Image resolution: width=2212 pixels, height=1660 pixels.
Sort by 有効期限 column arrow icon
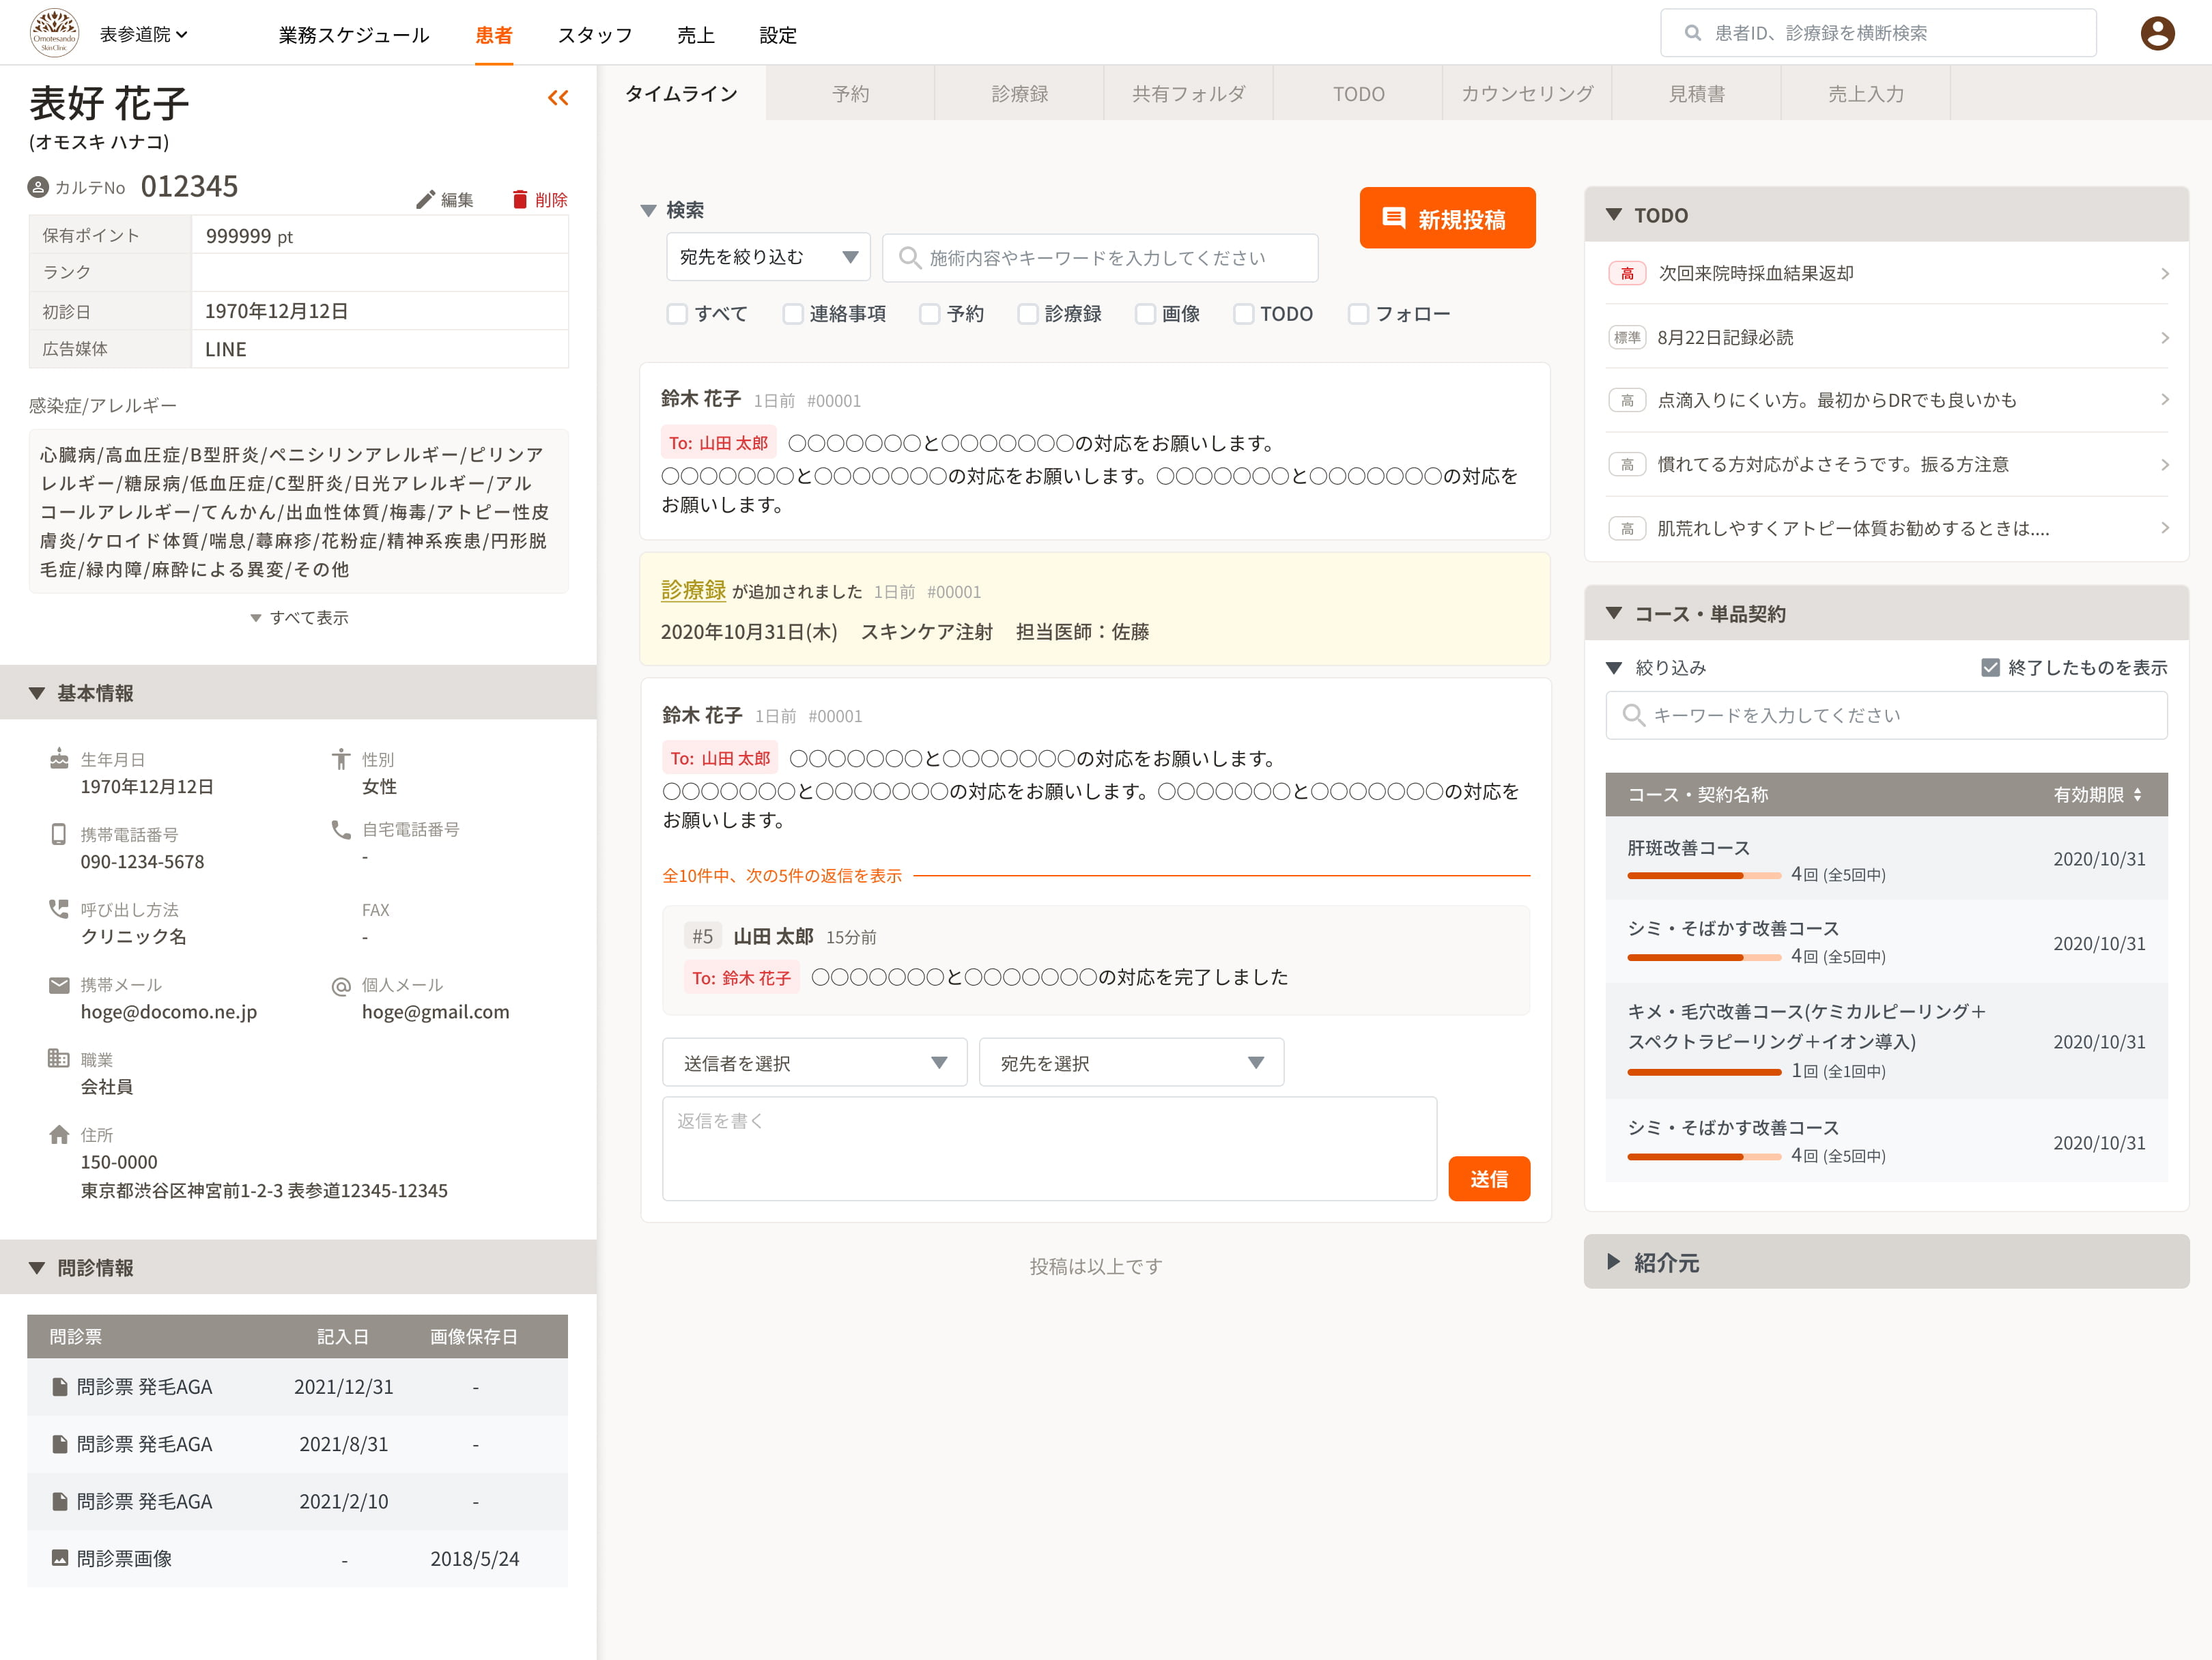[2137, 795]
